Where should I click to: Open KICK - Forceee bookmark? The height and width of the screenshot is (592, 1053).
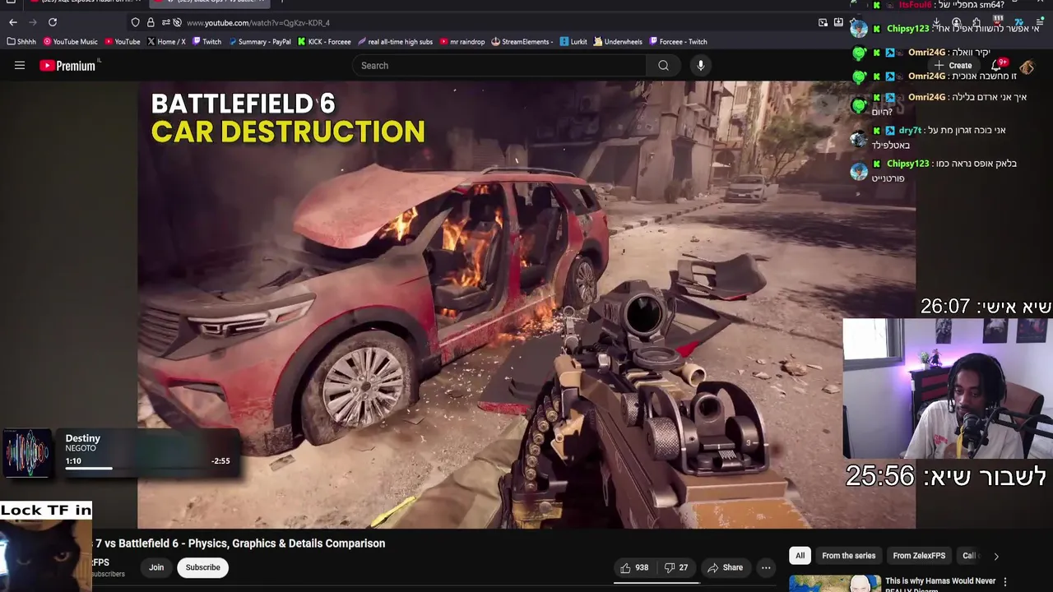[x=324, y=42]
